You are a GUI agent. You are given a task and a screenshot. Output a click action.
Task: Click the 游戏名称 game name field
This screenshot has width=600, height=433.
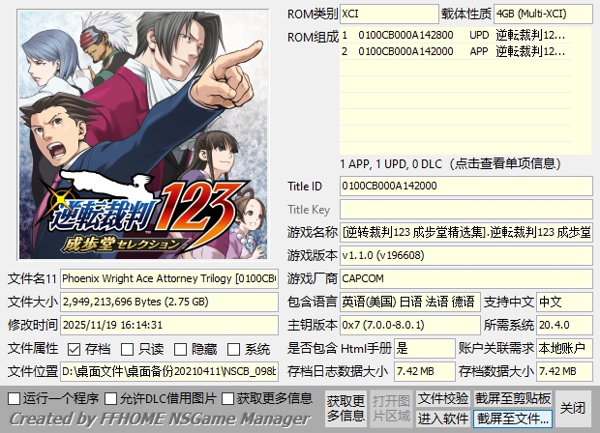(x=466, y=232)
